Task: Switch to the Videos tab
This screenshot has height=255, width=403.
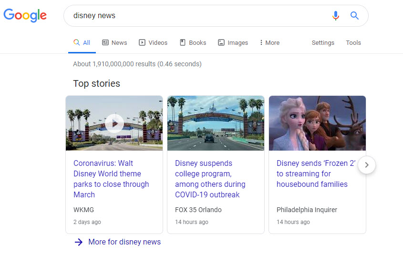Action: pos(153,42)
